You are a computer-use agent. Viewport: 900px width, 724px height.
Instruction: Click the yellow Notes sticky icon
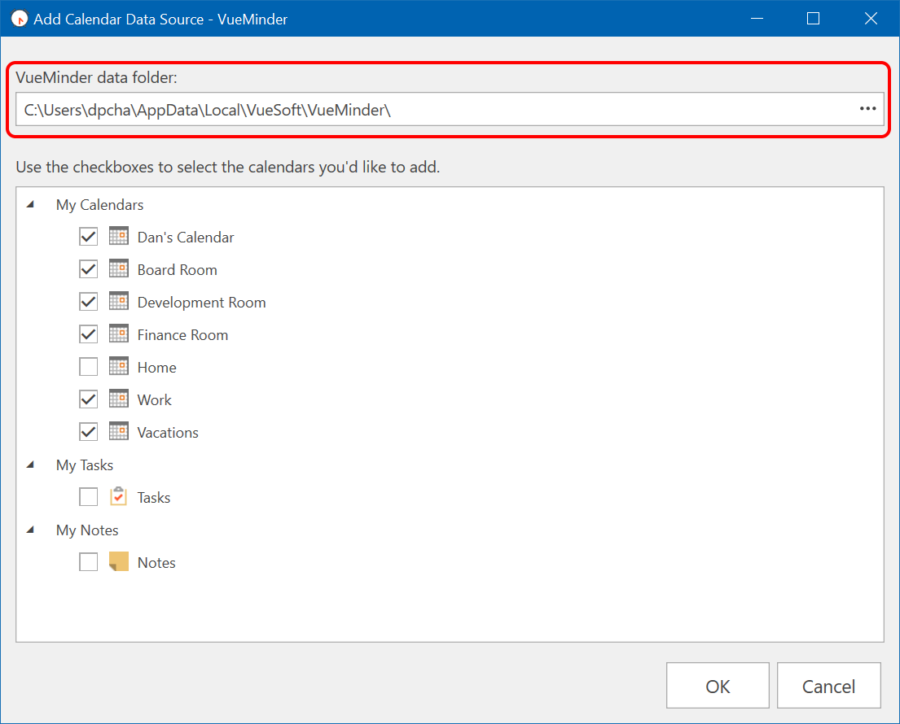point(119,562)
